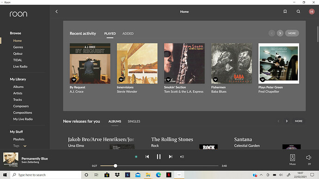The image size is (319, 179).
Task: Open Home in the sidebar
Action: pos(18,41)
